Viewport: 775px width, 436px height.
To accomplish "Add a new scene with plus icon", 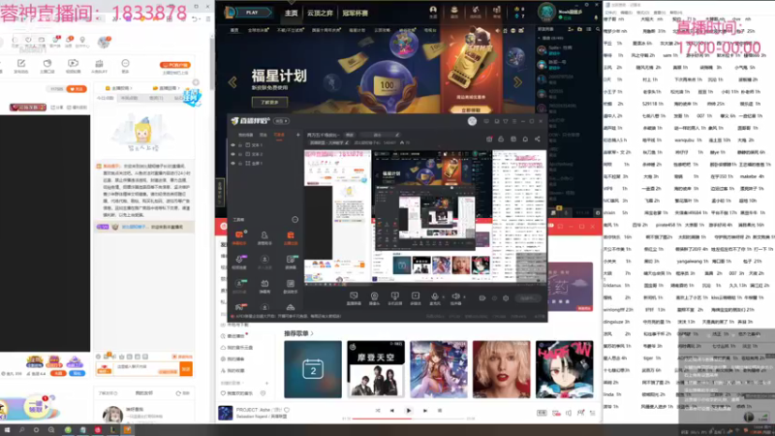I will tap(297, 135).
